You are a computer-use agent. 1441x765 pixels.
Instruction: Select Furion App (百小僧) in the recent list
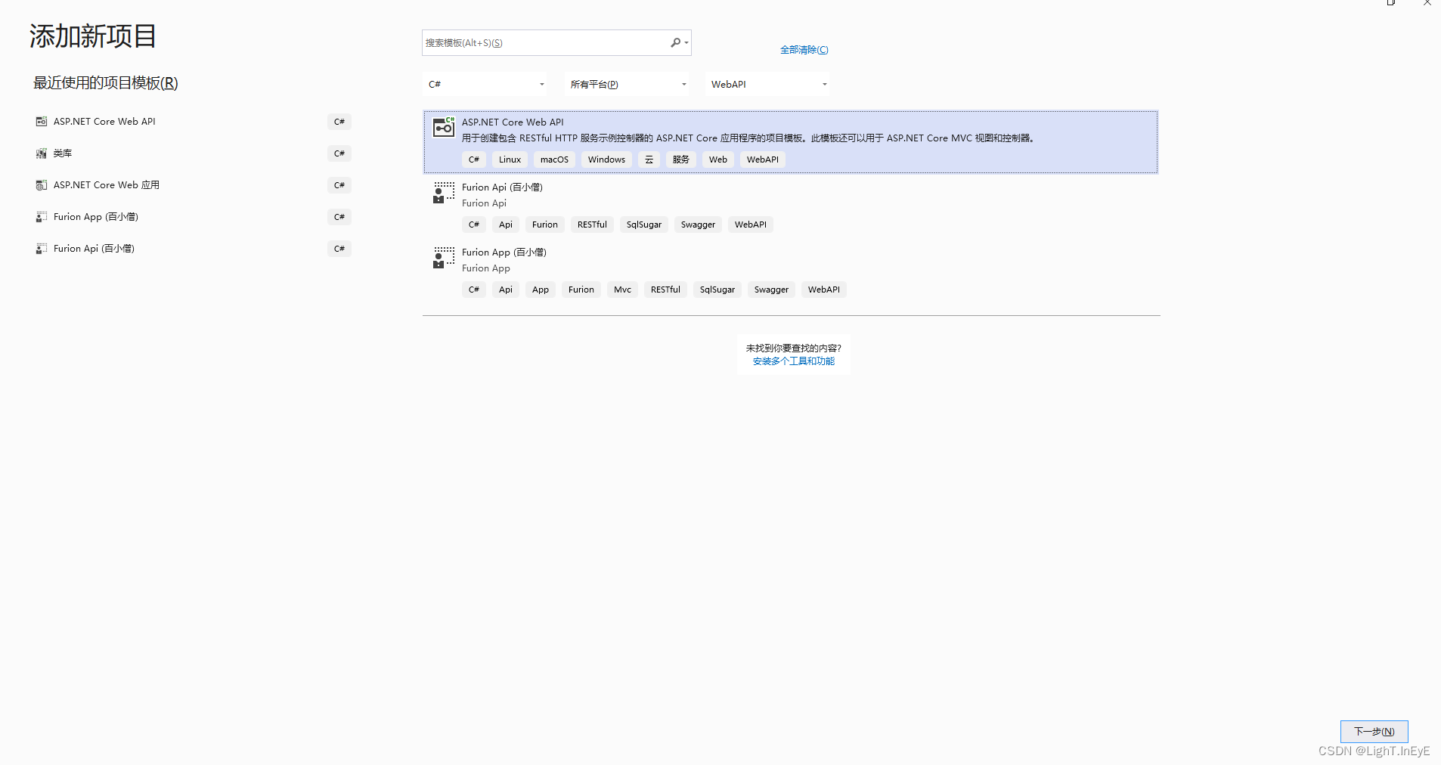[193, 217]
